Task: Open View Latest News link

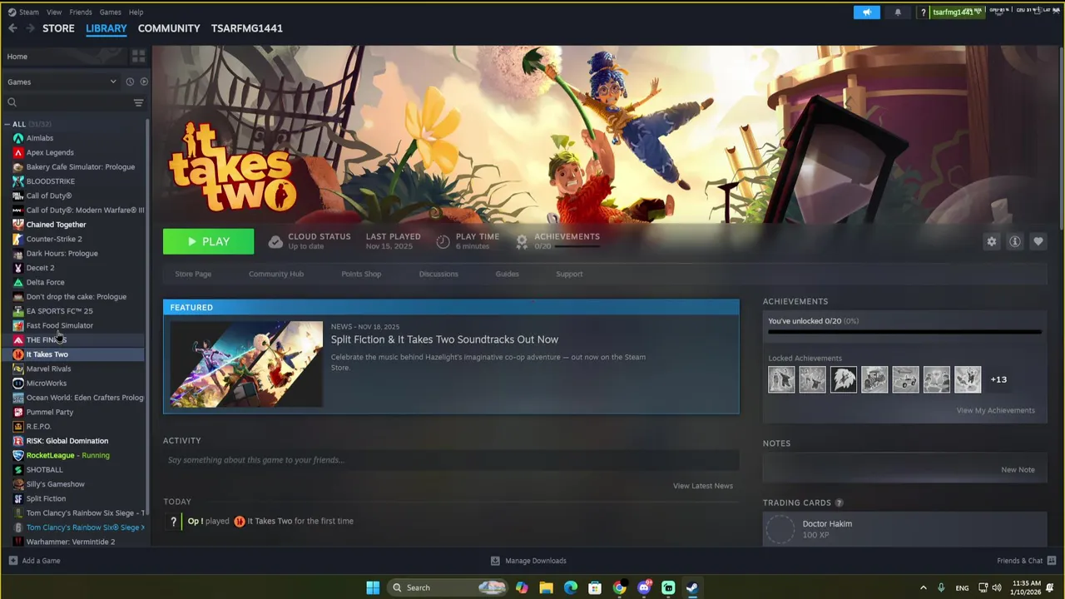Action: point(703,486)
